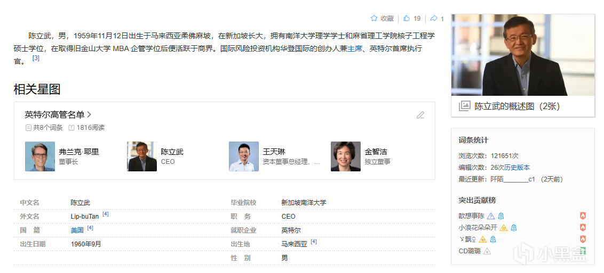Click reference [4] next to 美国
The height and width of the screenshot is (273, 604).
click(x=90, y=228)
